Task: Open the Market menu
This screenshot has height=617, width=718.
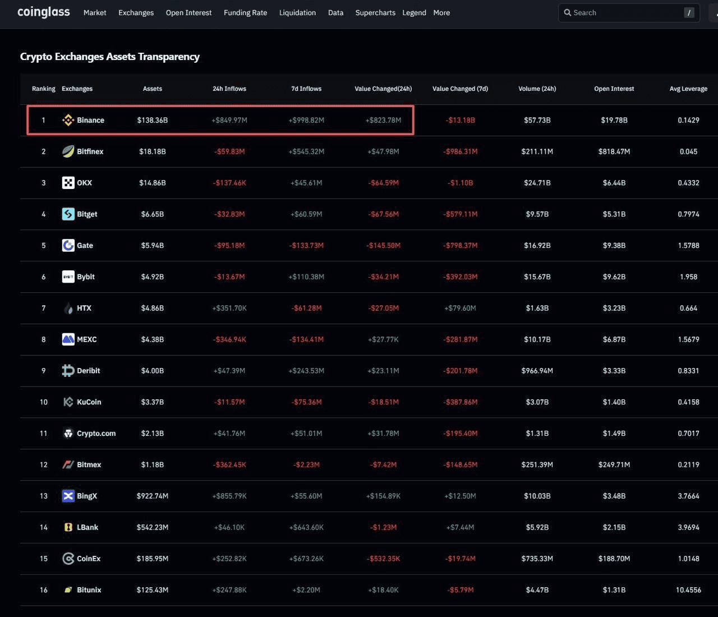Action: point(95,12)
